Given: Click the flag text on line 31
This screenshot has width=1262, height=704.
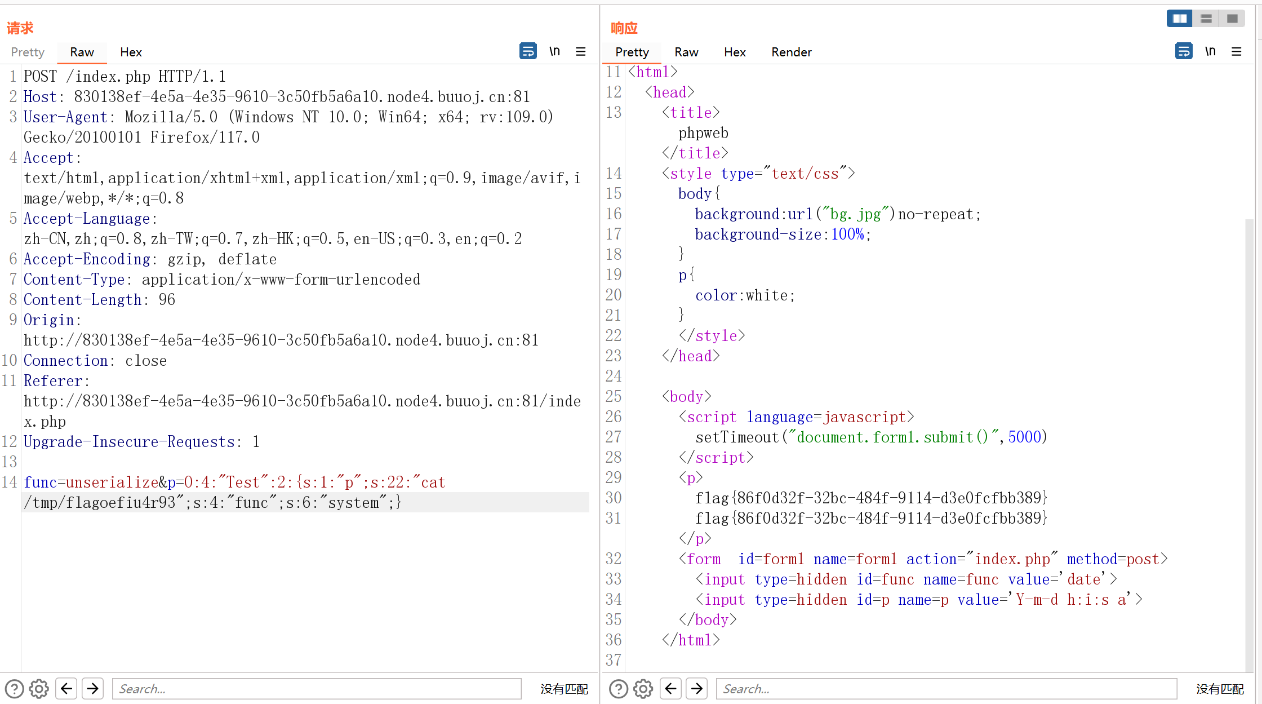Looking at the screenshot, I should [x=871, y=518].
